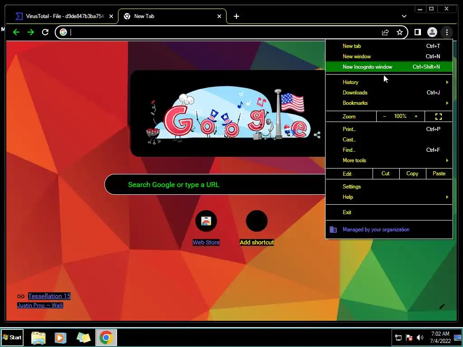Increase zoom with the plus button
The image size is (463, 347).
(416, 117)
